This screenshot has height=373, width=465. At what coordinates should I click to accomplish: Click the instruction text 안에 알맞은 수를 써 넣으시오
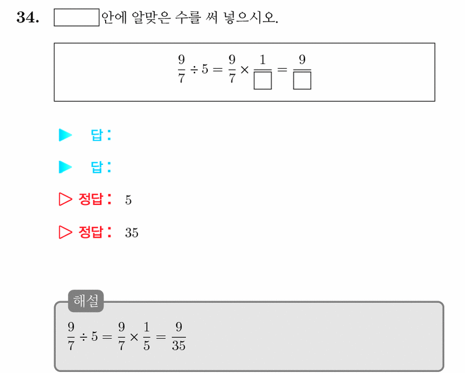tap(190, 17)
